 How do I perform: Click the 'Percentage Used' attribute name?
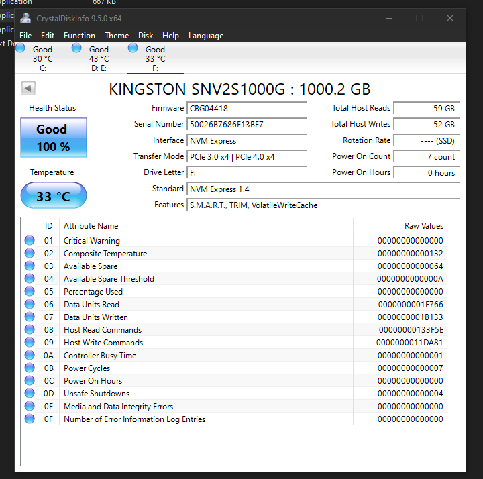[x=93, y=292]
